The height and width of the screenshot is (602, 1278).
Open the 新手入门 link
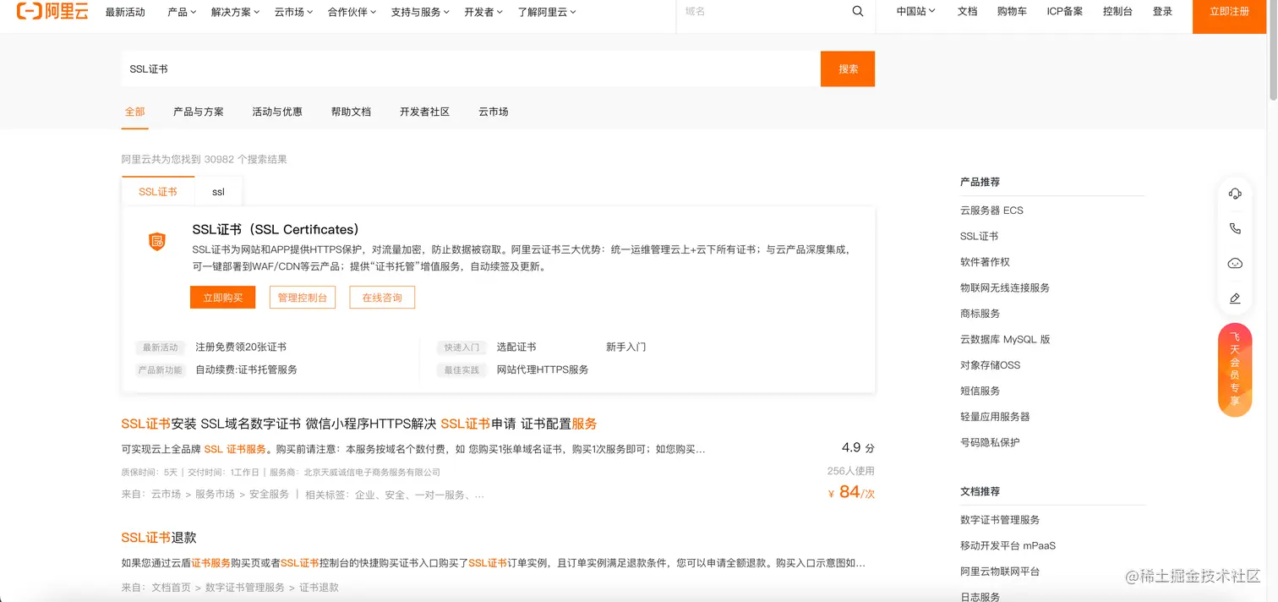(x=625, y=347)
